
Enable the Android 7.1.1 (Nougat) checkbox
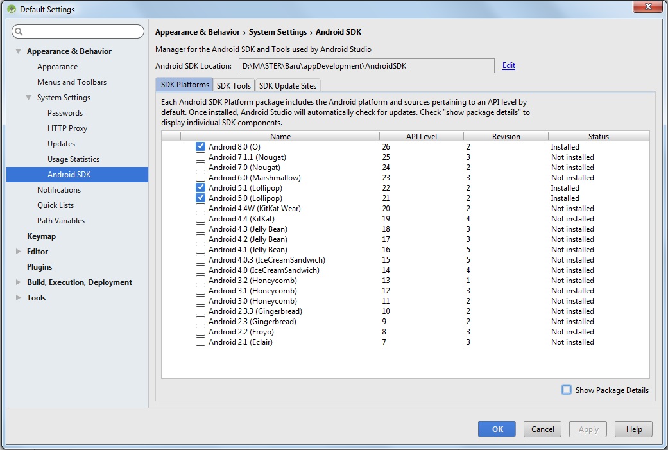pyautogui.click(x=201, y=157)
